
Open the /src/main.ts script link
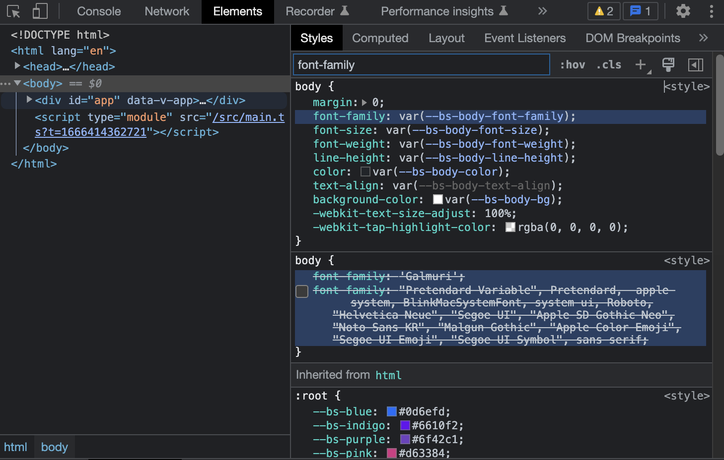[x=159, y=124]
